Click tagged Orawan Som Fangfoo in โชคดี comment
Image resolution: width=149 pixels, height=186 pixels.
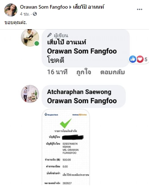click(82, 51)
